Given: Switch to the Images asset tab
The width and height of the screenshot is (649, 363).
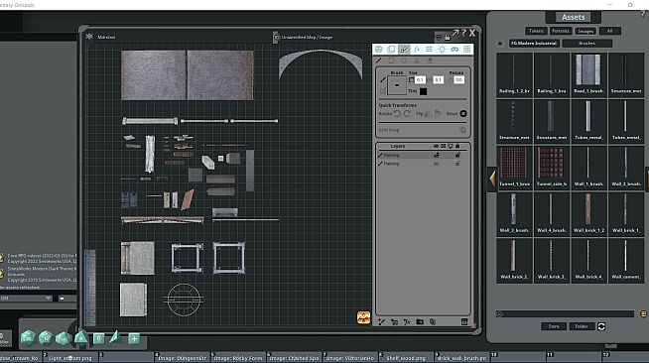Looking at the screenshot, I should tap(585, 31).
